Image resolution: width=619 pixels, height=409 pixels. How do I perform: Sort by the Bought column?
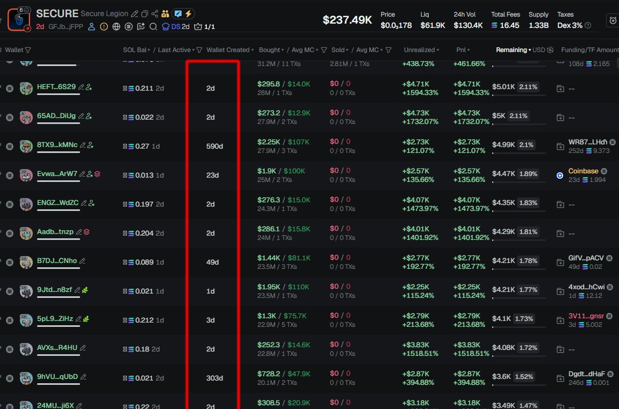tap(271, 50)
